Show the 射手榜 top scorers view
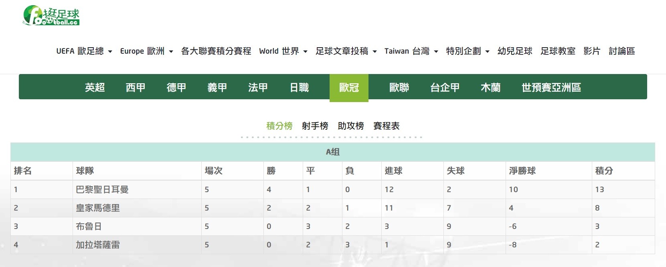The image size is (666, 267). (x=315, y=126)
